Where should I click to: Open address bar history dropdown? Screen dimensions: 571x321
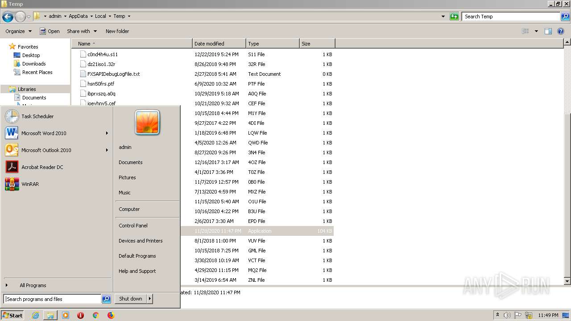click(x=443, y=16)
